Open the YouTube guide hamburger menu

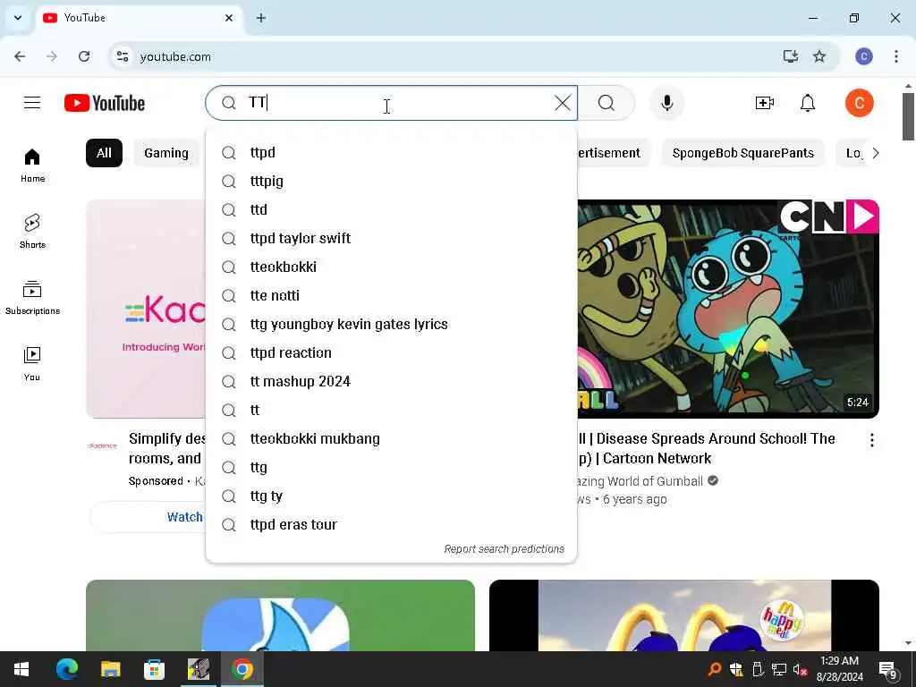[x=32, y=103]
